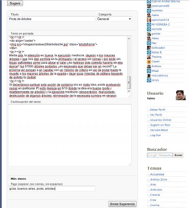Click the Log Out link
Viewport: 189px width, 208px height.
[x=155, y=135]
